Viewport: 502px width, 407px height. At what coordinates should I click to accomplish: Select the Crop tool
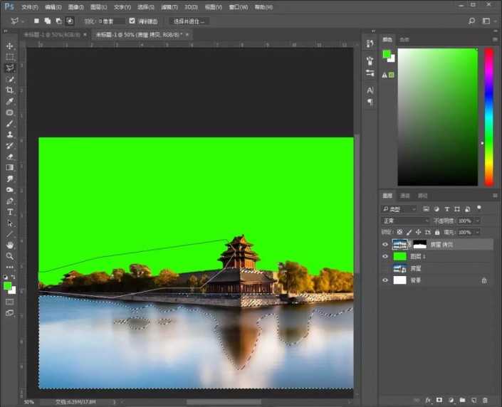10,90
